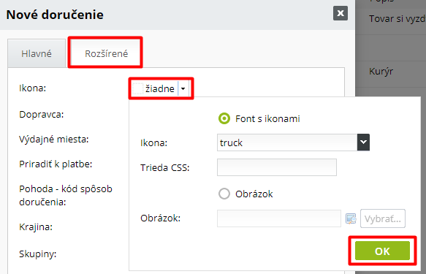Viewport: 426px width, 274px height.
Task: Click the Vybrať... button
Action: (383, 218)
